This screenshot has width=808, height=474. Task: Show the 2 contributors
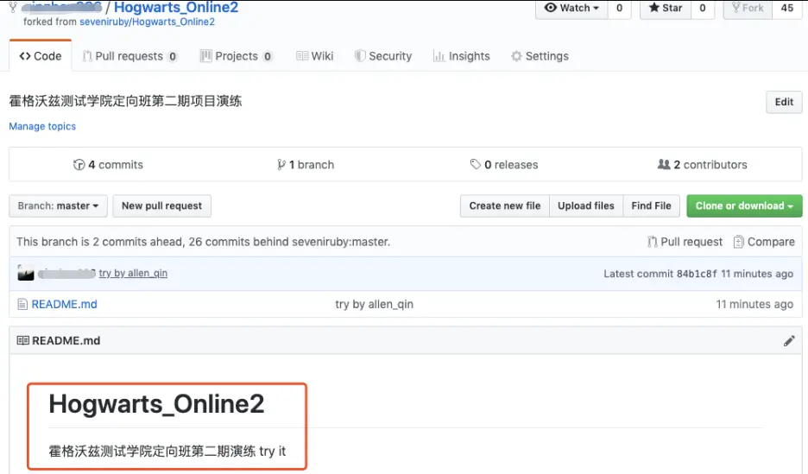click(703, 164)
